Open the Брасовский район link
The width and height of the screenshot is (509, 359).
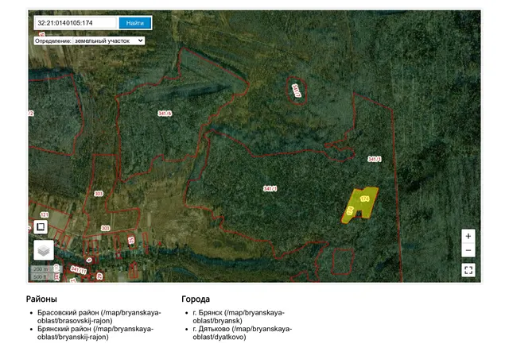pos(99,317)
